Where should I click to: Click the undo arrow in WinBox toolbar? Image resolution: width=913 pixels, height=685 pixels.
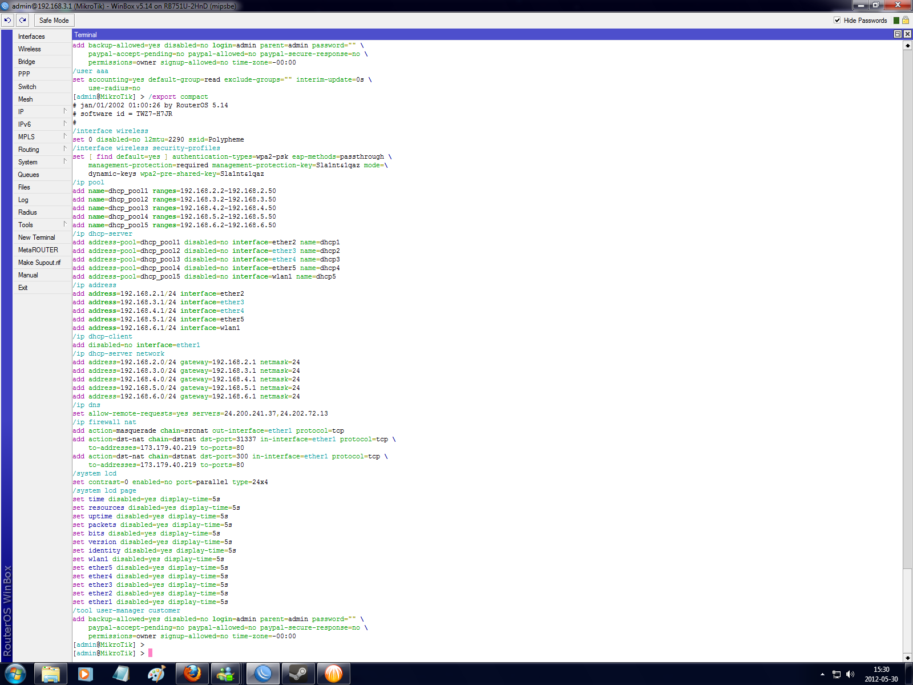tap(7, 20)
